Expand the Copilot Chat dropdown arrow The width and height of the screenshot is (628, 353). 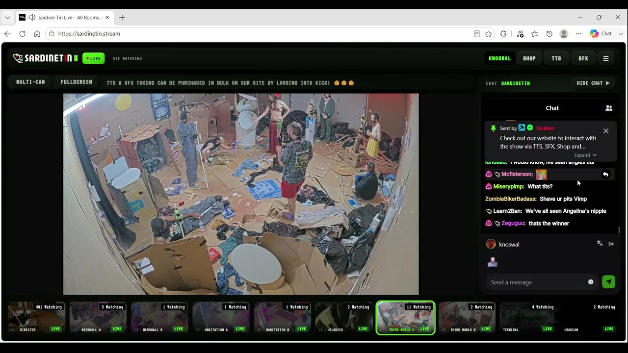[621, 34]
